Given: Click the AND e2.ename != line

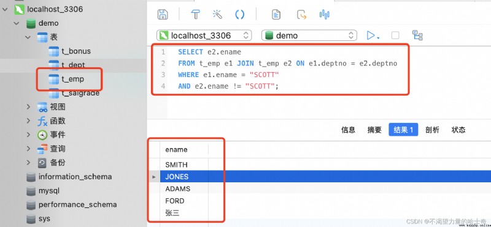Looking at the screenshot, I should click(x=228, y=86).
